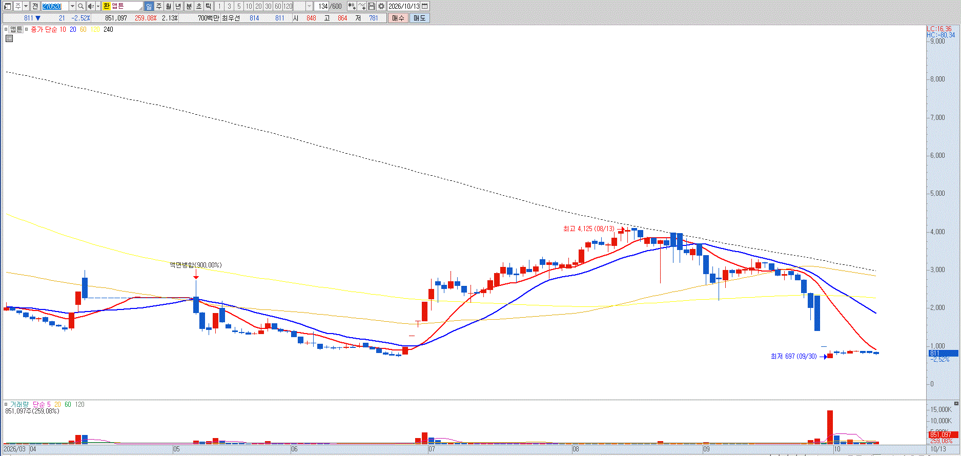
Task: Expand the dropdown next to 주 selector
Action: click(x=26, y=6)
